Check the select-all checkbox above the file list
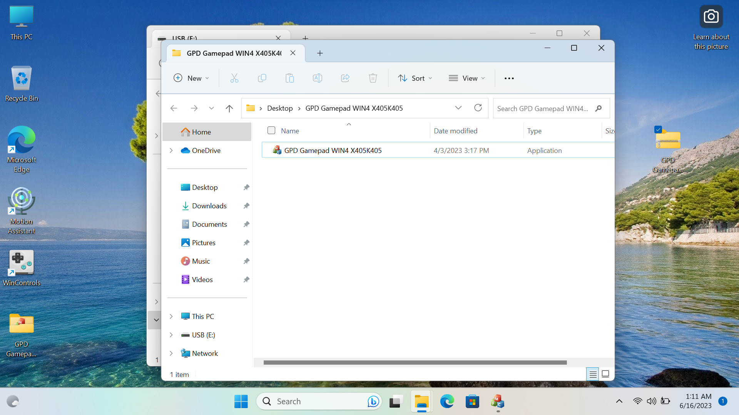Screen dimensions: 739x415 tap(271, 130)
